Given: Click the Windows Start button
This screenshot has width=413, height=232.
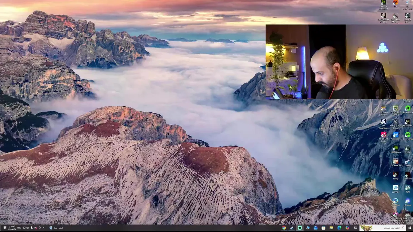Looking at the screenshot, I should point(410,228).
